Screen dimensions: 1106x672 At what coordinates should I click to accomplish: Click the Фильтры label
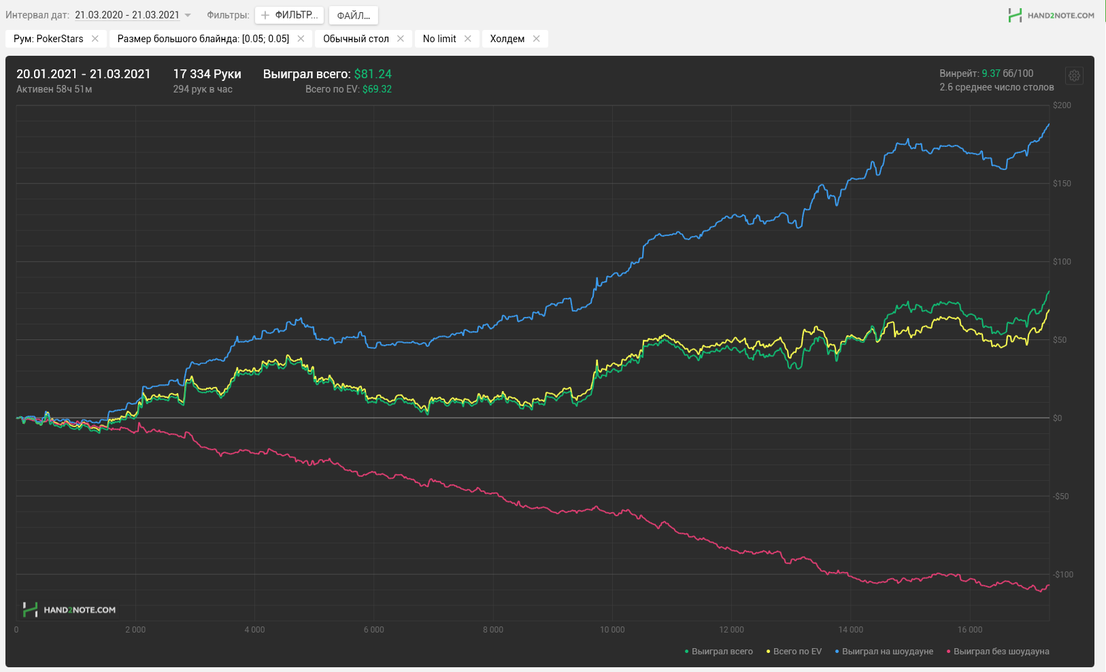(228, 15)
